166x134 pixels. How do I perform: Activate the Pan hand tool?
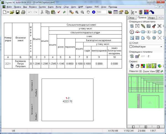point(88,12)
